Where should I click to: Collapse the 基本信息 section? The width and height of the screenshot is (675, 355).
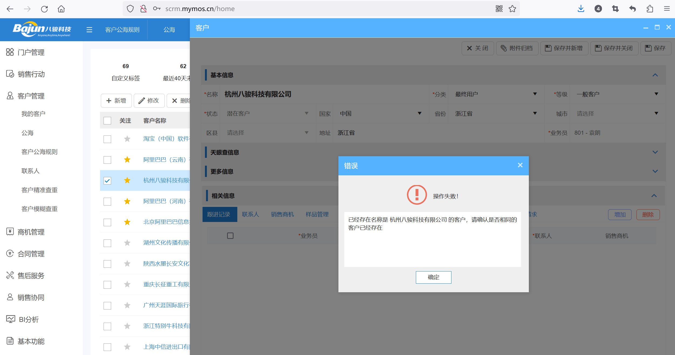(x=655, y=75)
